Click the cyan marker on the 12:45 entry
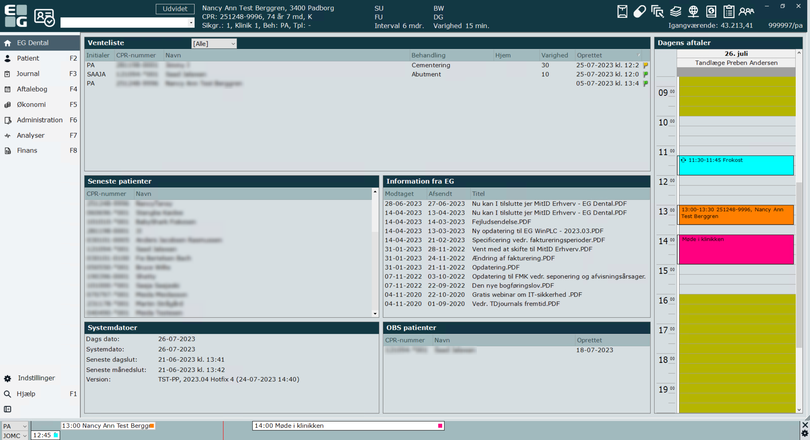 pyautogui.click(x=56, y=435)
